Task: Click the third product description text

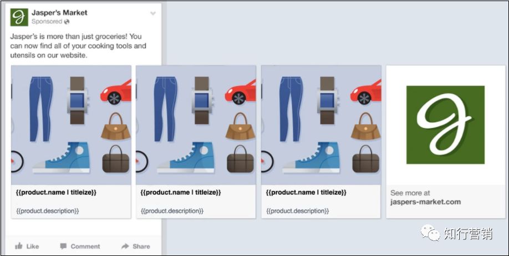Action: click(297, 211)
